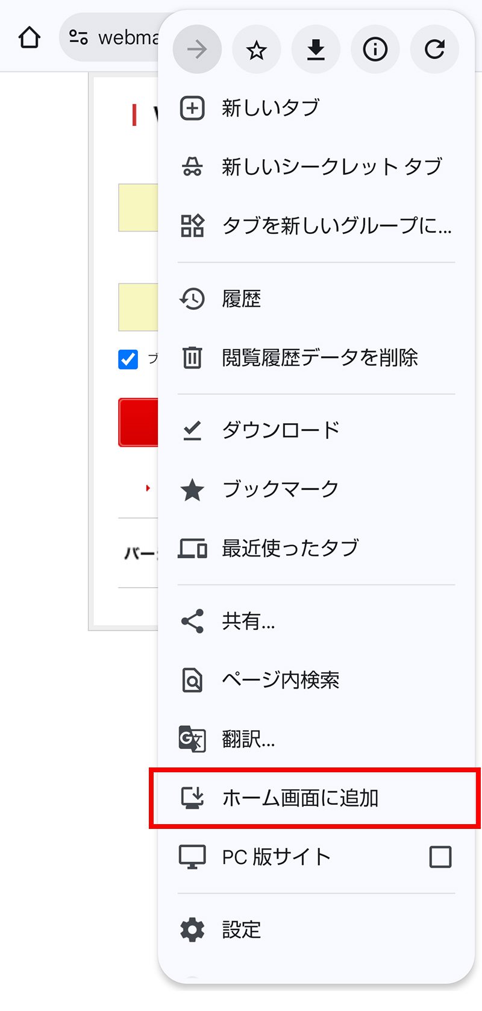Bookmark this page with star icon

[256, 49]
